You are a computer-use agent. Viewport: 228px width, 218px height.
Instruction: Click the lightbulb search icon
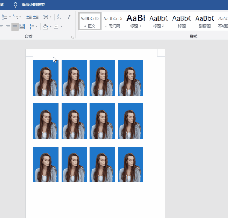click(15, 5)
